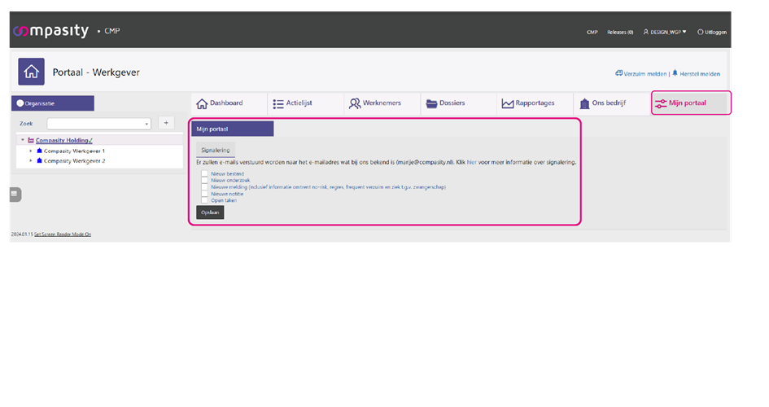Click Set Screen Reader Mode On link
Image resolution: width=769 pixels, height=407 pixels.
coord(63,234)
